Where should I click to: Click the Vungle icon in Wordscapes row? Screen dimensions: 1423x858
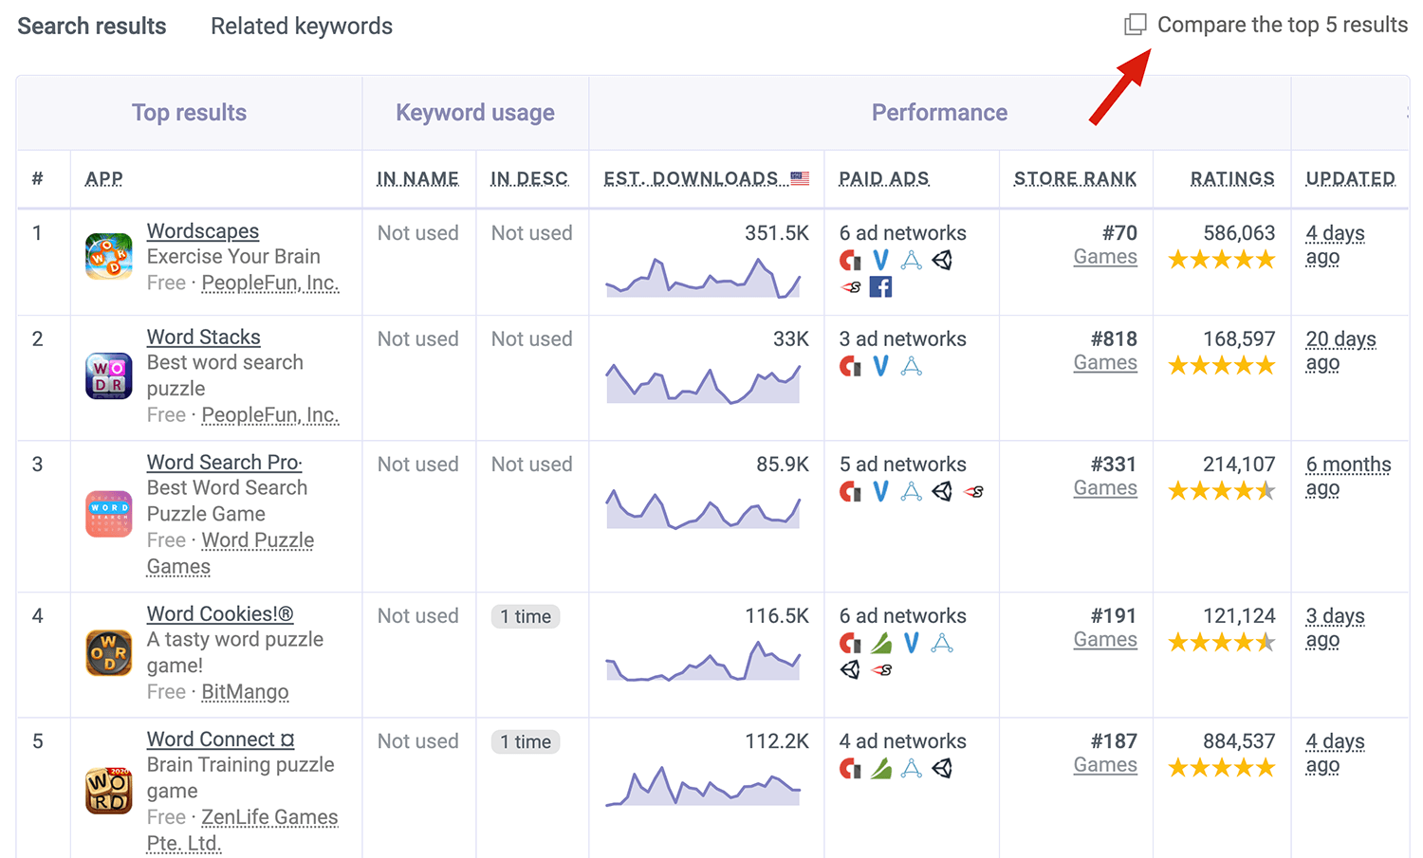[880, 260]
